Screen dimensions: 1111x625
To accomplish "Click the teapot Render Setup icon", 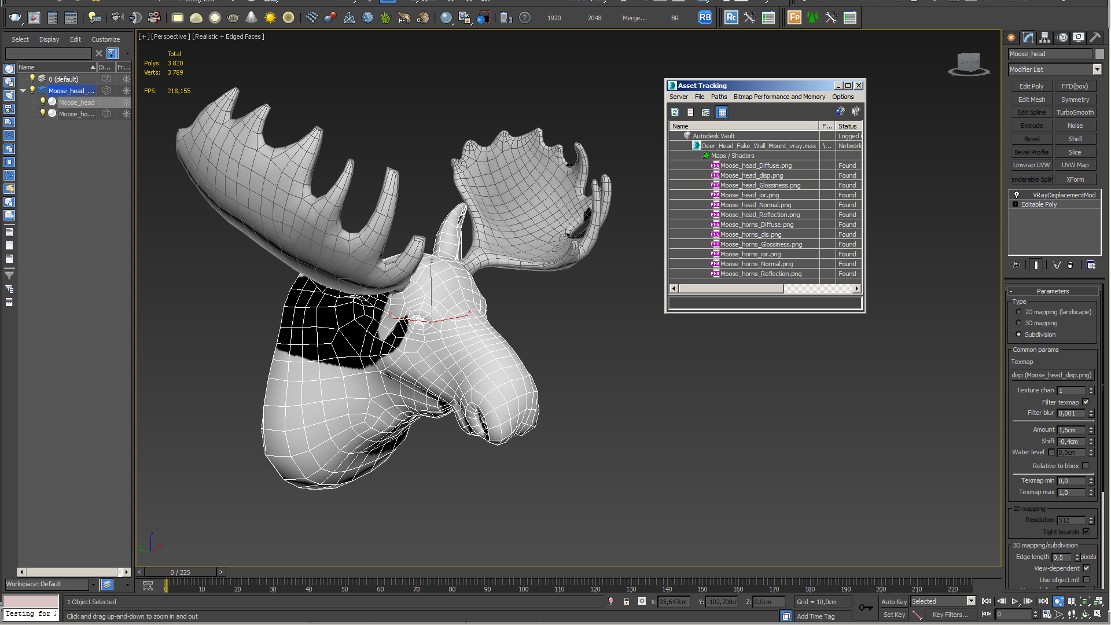I will click(15, 18).
